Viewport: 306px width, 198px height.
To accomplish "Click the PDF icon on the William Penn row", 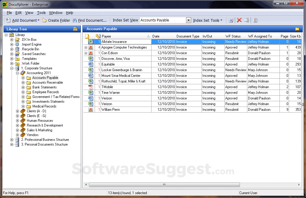I will coord(91,109).
